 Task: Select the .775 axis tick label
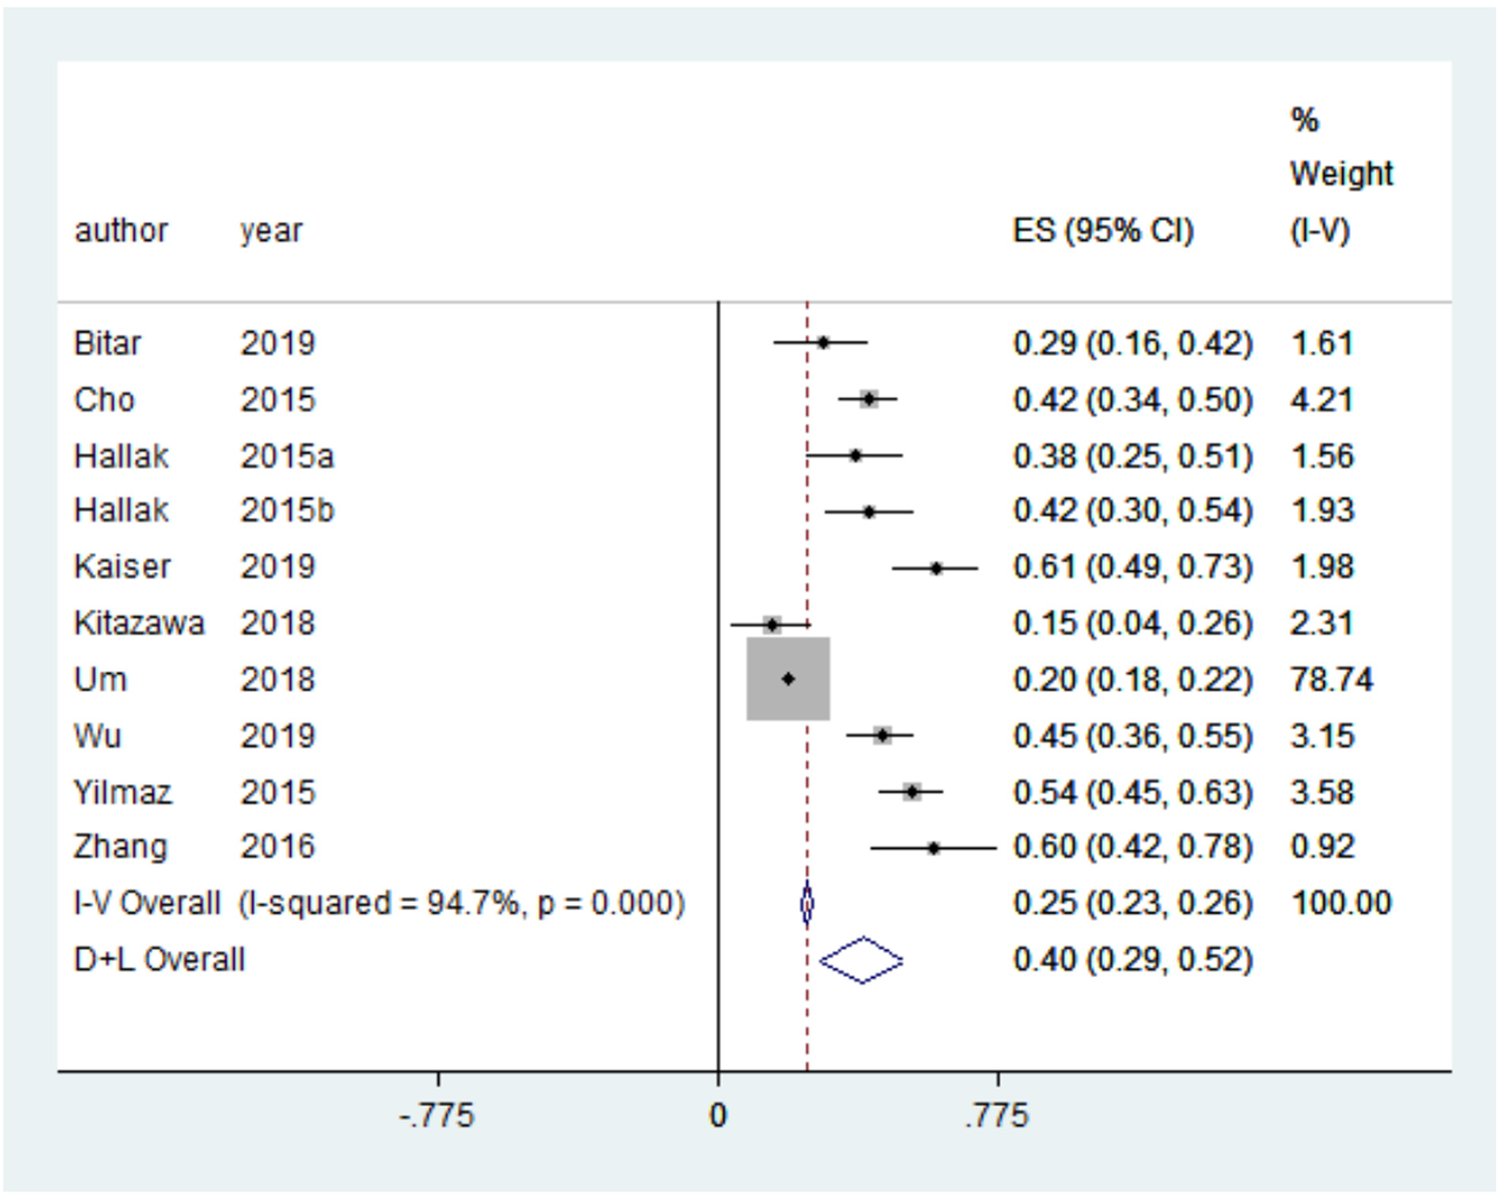997,1116
